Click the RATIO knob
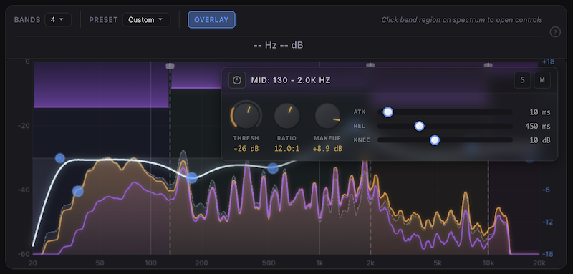573x274 pixels. tap(287, 116)
